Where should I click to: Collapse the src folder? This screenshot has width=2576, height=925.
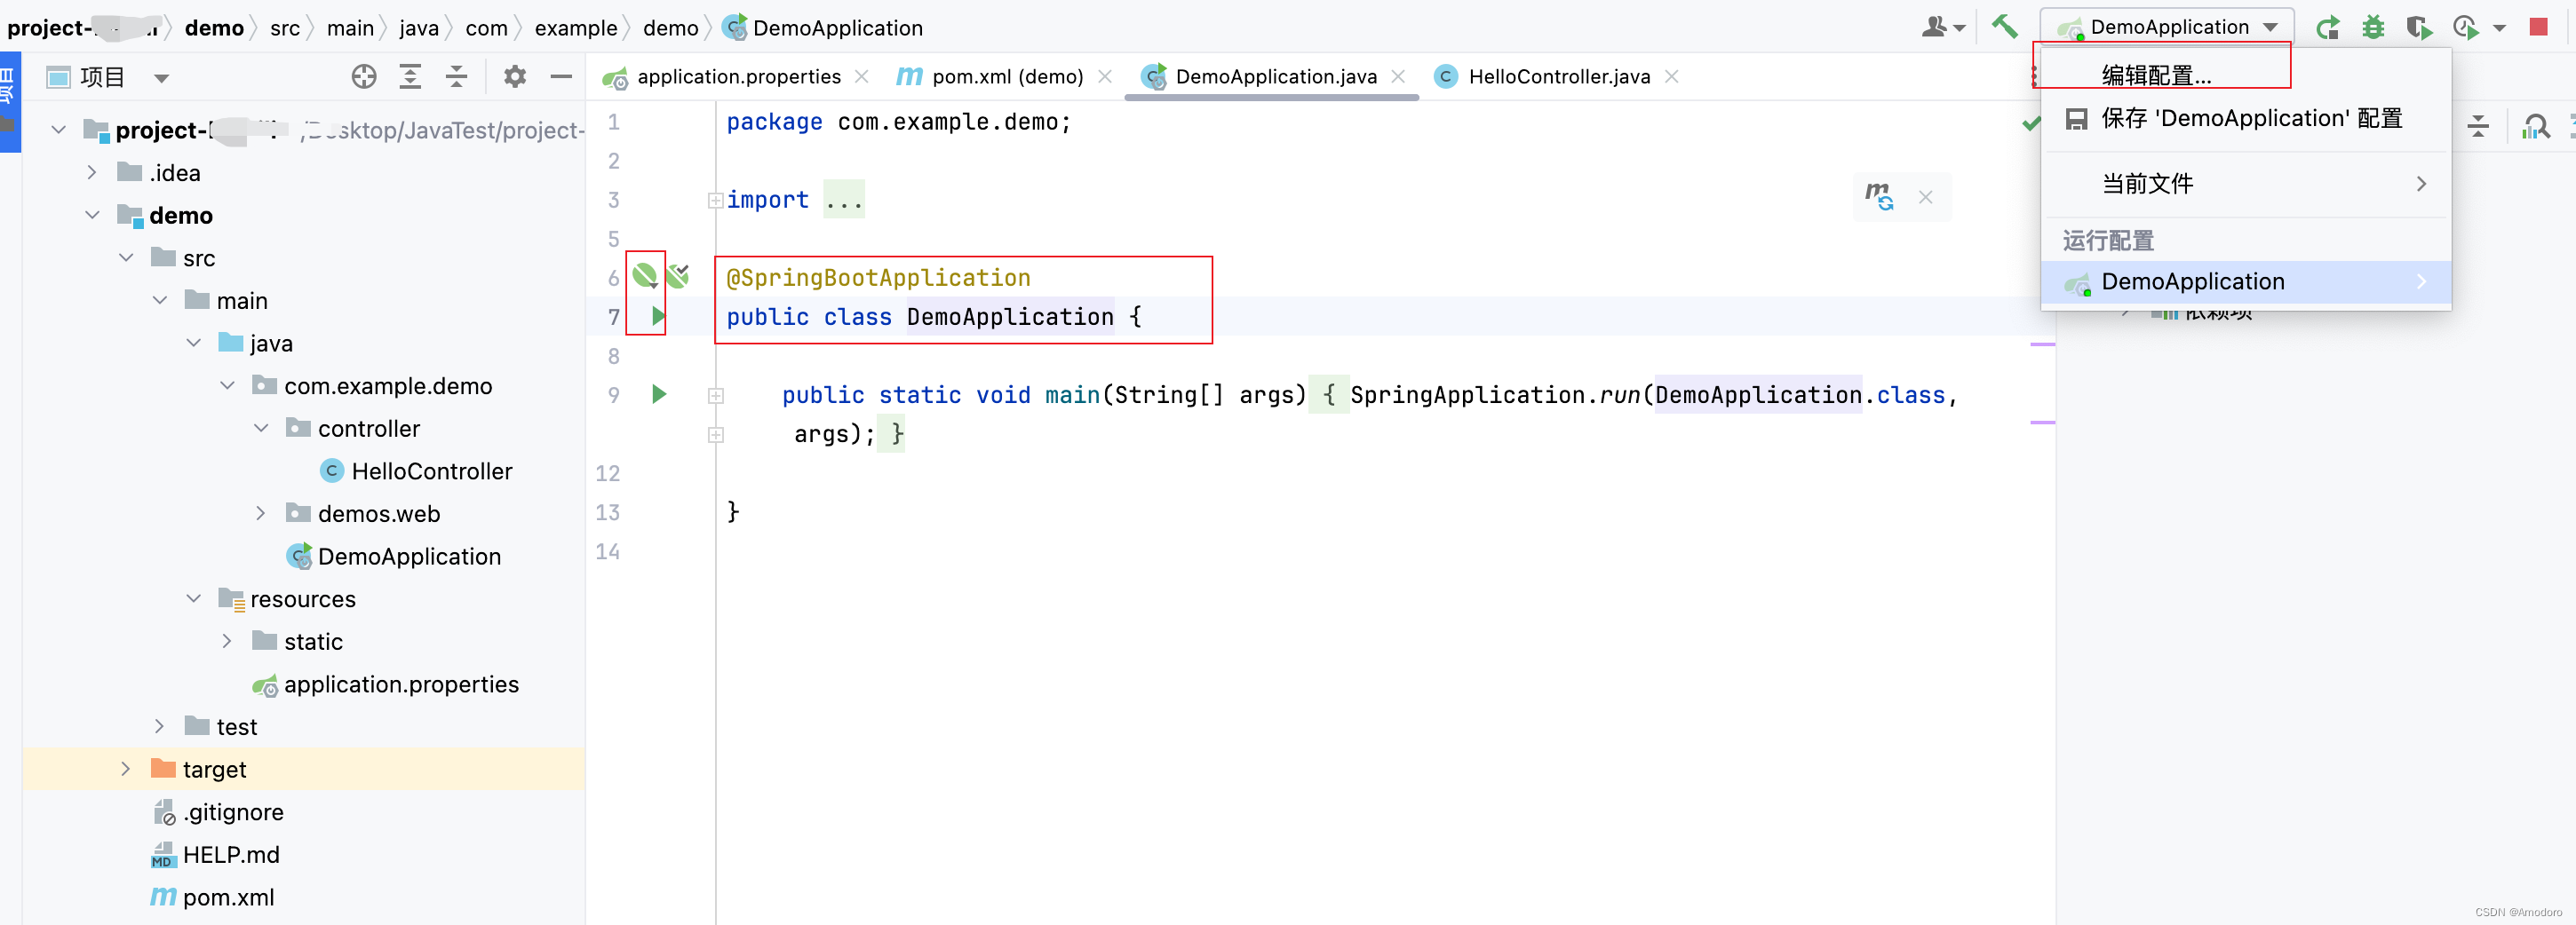pyautogui.click(x=126, y=257)
